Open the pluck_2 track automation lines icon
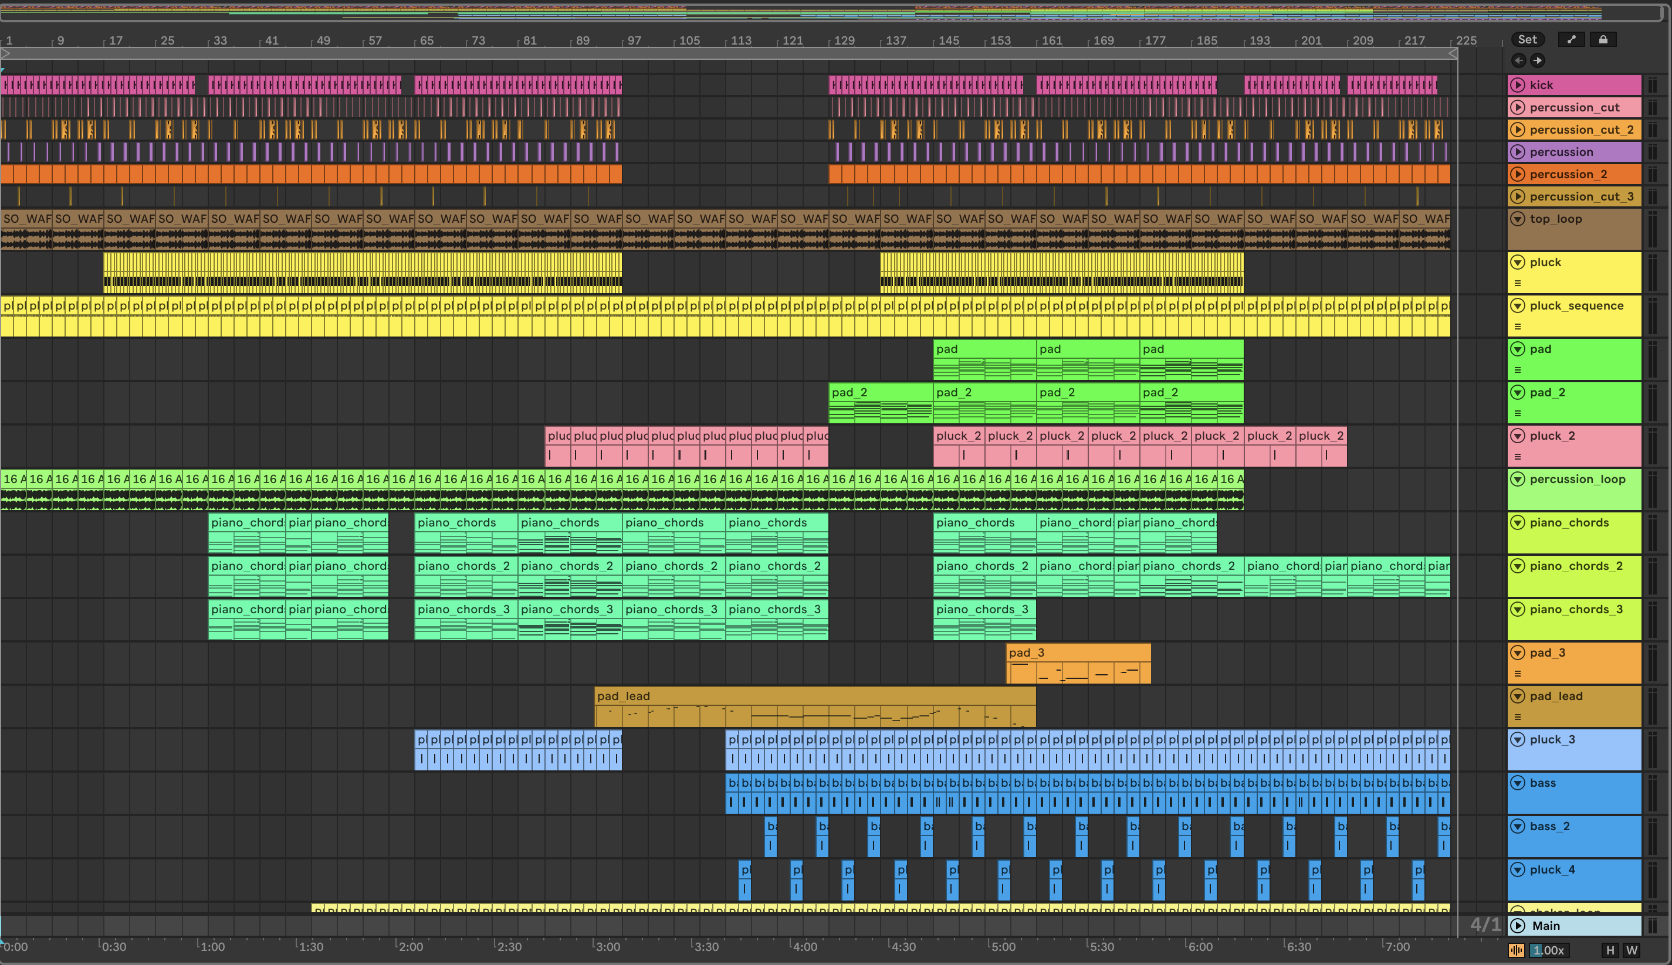 (x=1518, y=457)
